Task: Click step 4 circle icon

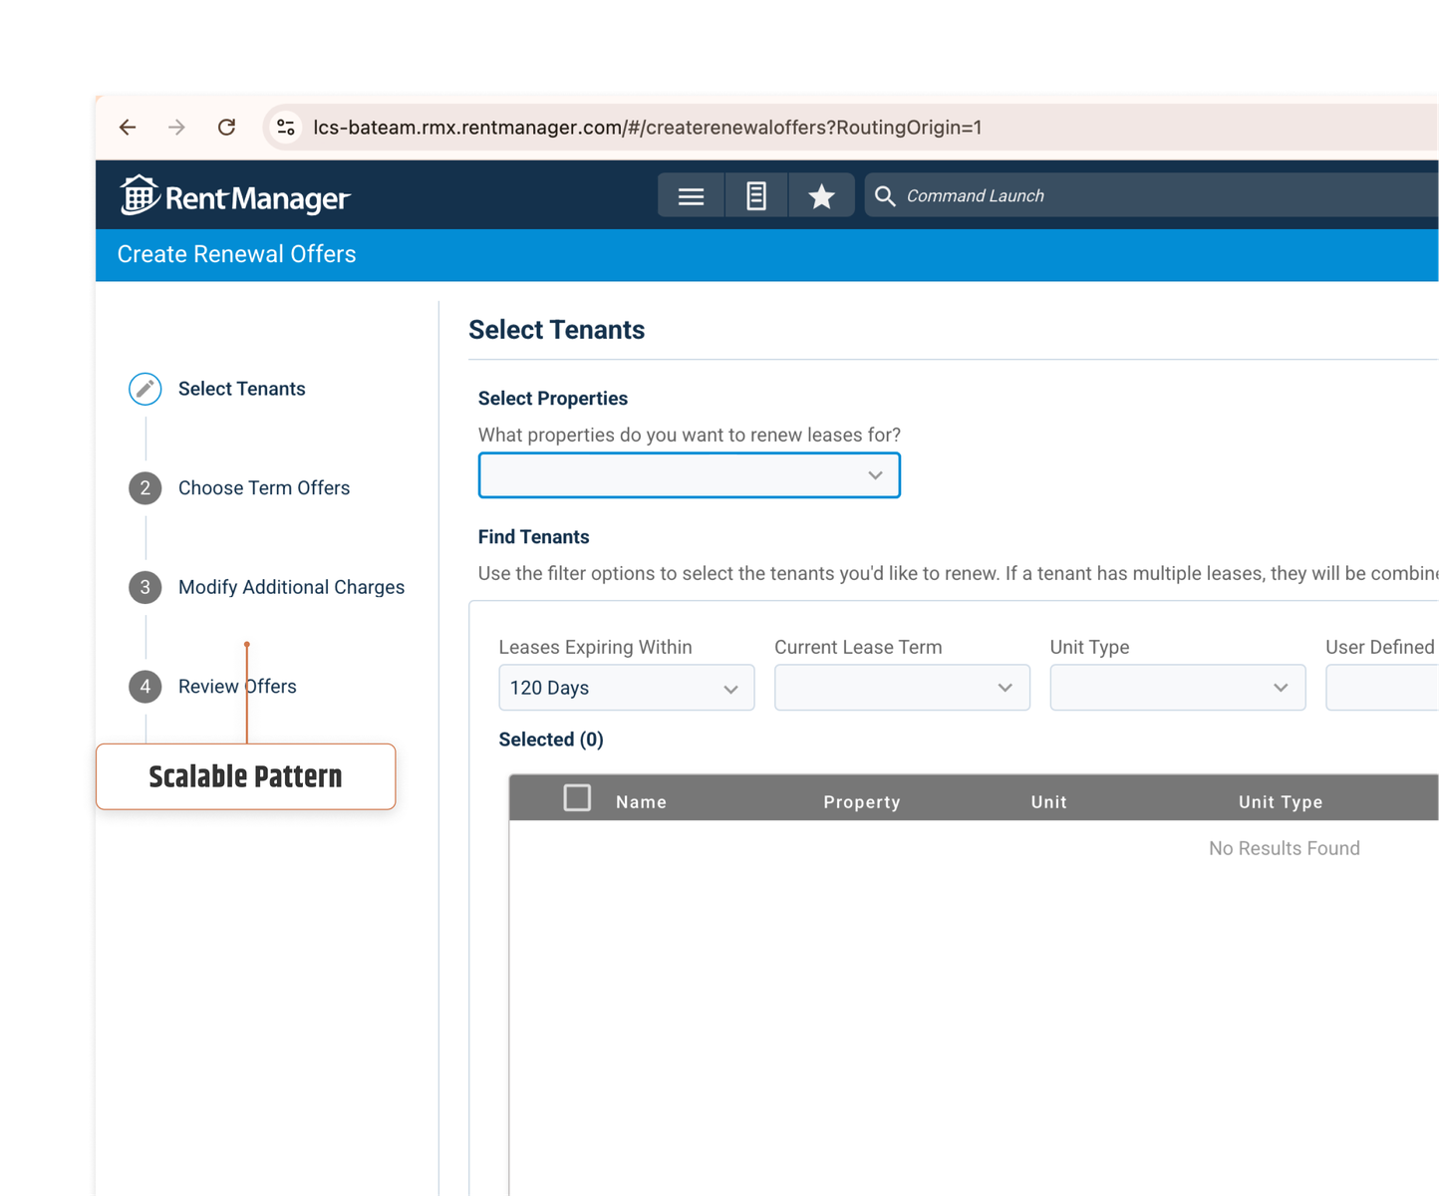Action: tap(145, 687)
